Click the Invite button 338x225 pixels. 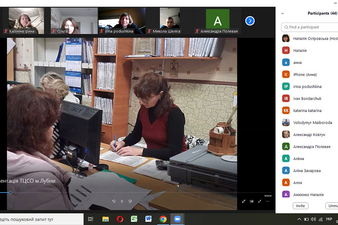coord(300,206)
